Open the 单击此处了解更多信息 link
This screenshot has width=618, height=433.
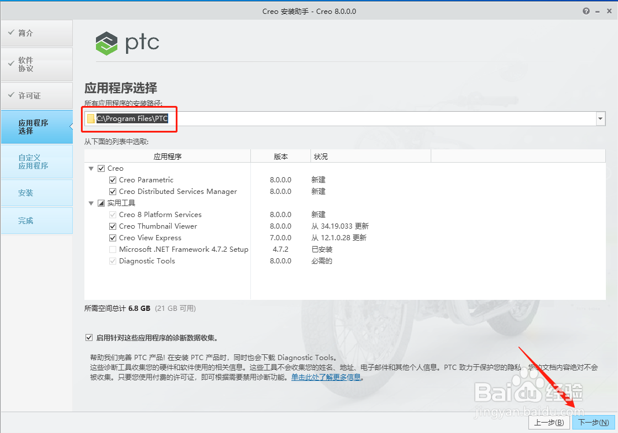[326, 377]
